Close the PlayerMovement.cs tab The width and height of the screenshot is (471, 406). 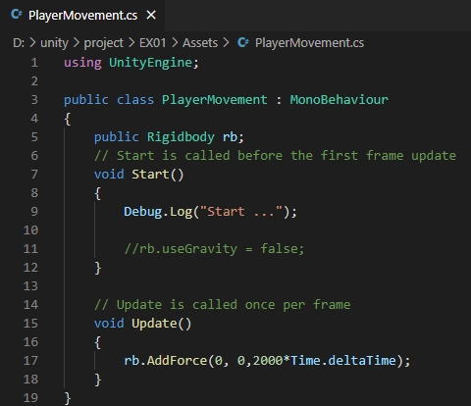tap(151, 15)
